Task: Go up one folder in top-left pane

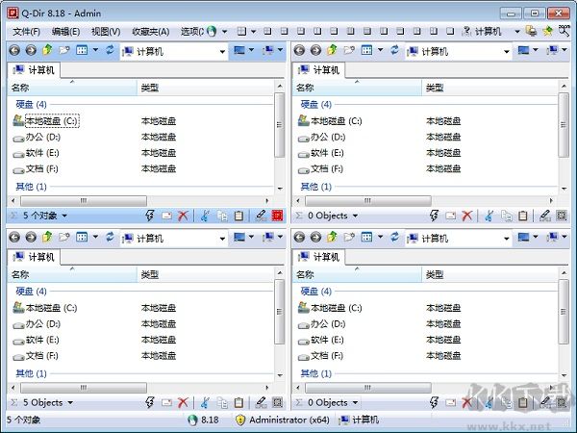Action: click(47, 50)
